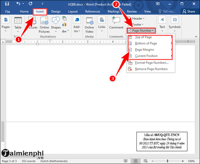Open the References tab

coord(93,11)
